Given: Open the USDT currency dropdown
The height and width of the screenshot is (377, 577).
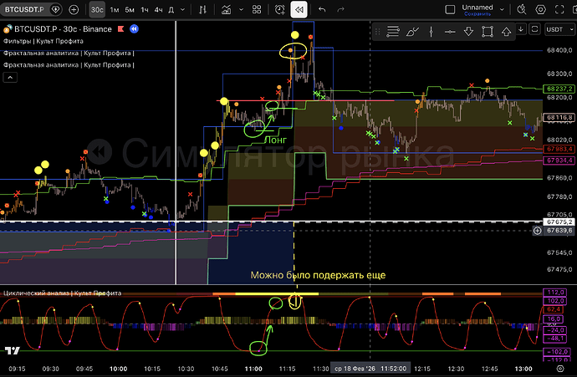Looking at the screenshot, I should (557, 29).
